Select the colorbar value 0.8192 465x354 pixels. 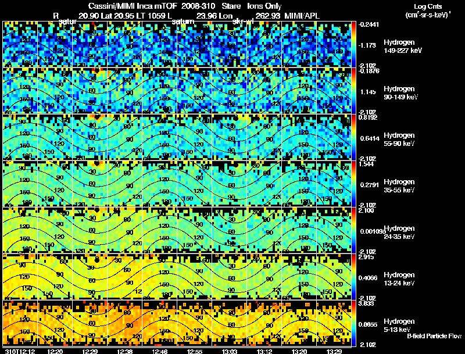click(x=368, y=117)
